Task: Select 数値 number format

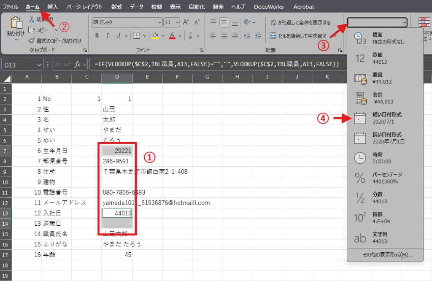Action: point(385,58)
